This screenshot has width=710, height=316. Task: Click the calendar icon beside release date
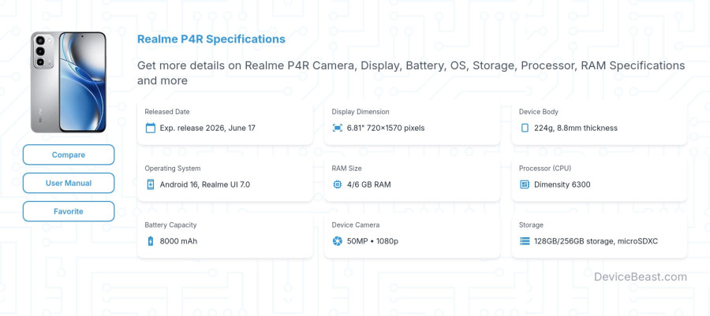(x=151, y=128)
